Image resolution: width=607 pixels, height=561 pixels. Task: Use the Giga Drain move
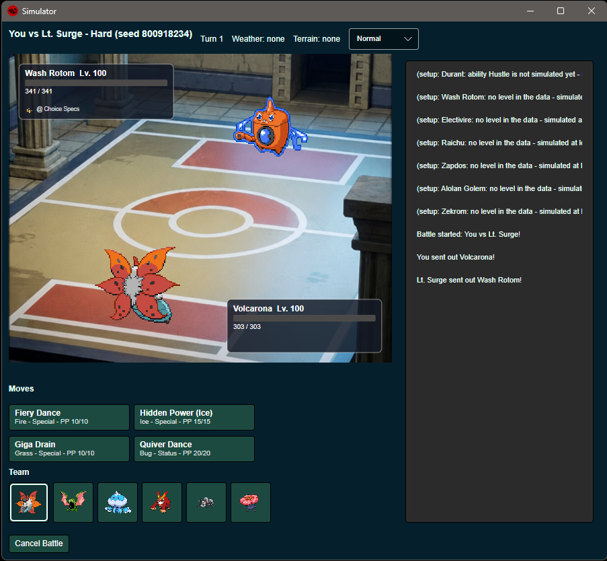point(69,449)
